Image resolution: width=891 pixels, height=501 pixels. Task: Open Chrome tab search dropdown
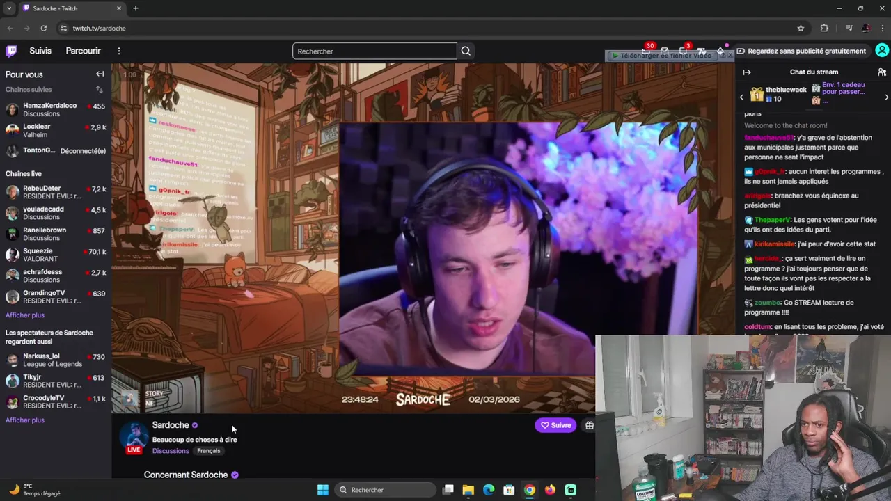pyautogui.click(x=9, y=8)
